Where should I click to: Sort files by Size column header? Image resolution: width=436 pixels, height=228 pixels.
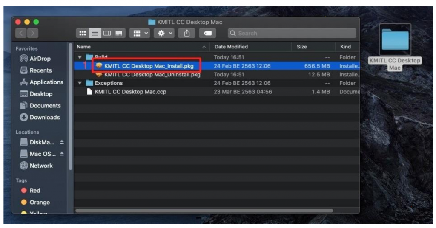(301, 47)
